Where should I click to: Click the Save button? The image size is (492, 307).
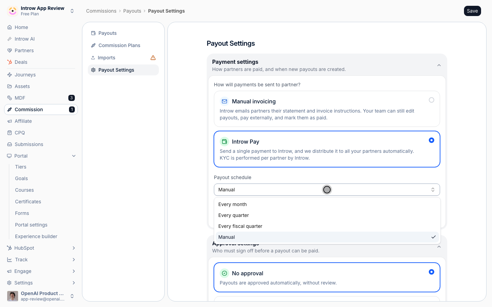(473, 11)
